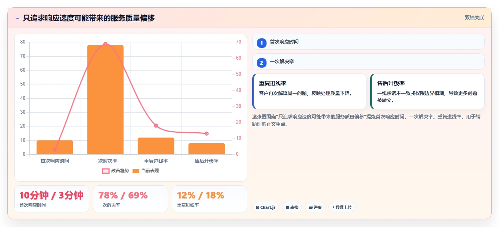Click the chart title 只追求响应速度可能带来的服务质量偏移
Viewport: 499px width, 227px height.
[x=89, y=18]
